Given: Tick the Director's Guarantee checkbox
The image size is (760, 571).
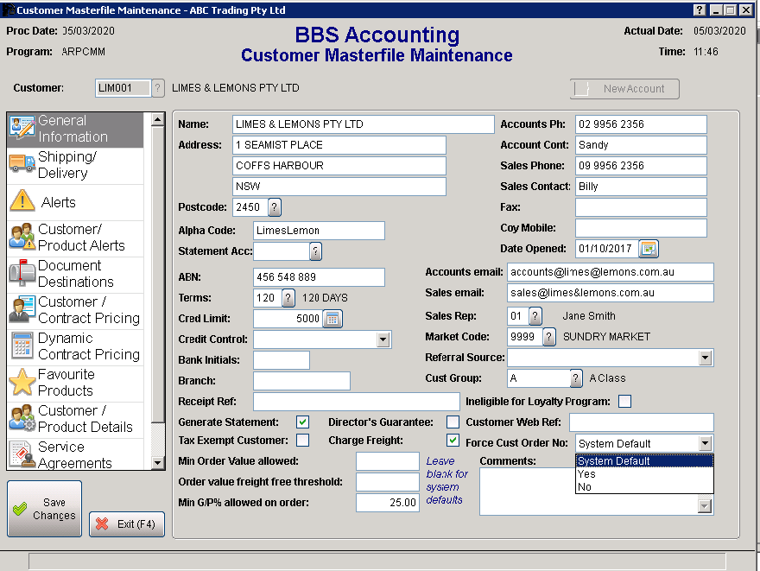Looking at the screenshot, I should point(453,422).
